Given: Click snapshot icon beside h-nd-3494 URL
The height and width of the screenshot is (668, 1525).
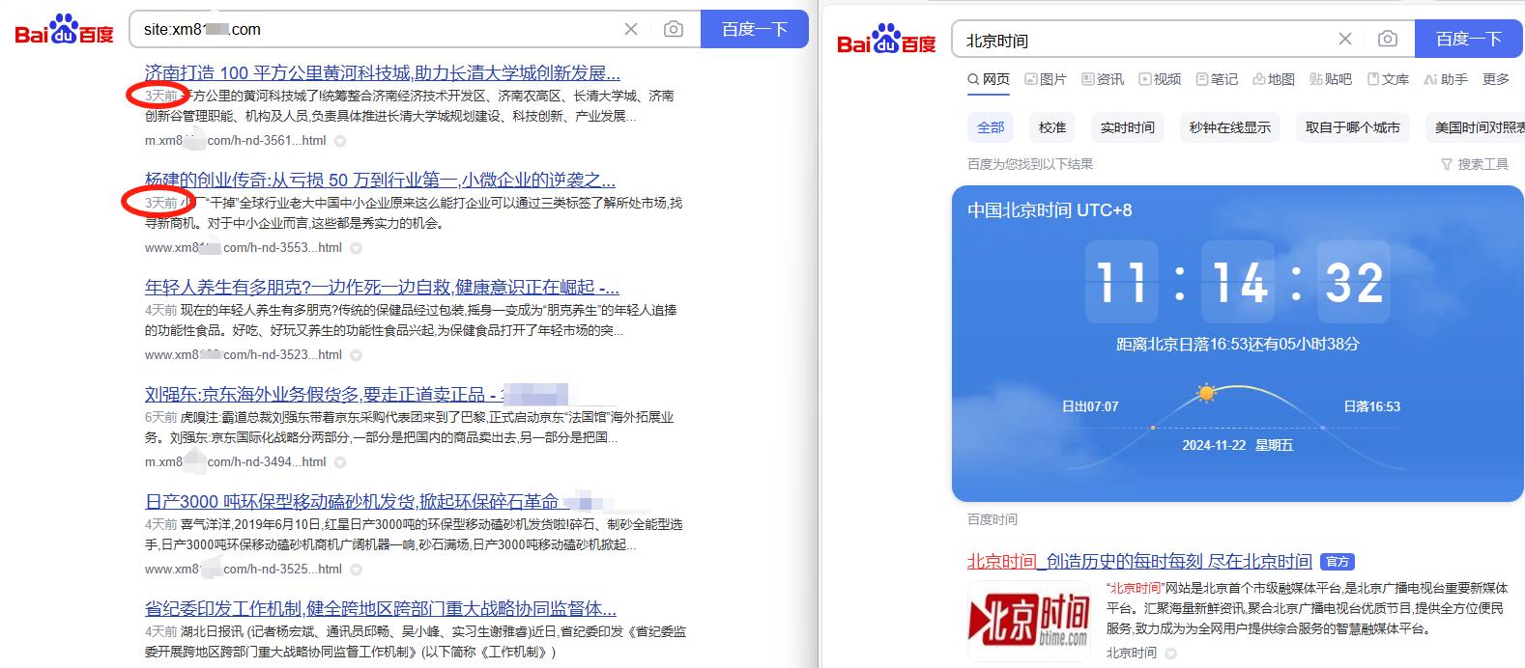Looking at the screenshot, I should pyautogui.click(x=340, y=462).
